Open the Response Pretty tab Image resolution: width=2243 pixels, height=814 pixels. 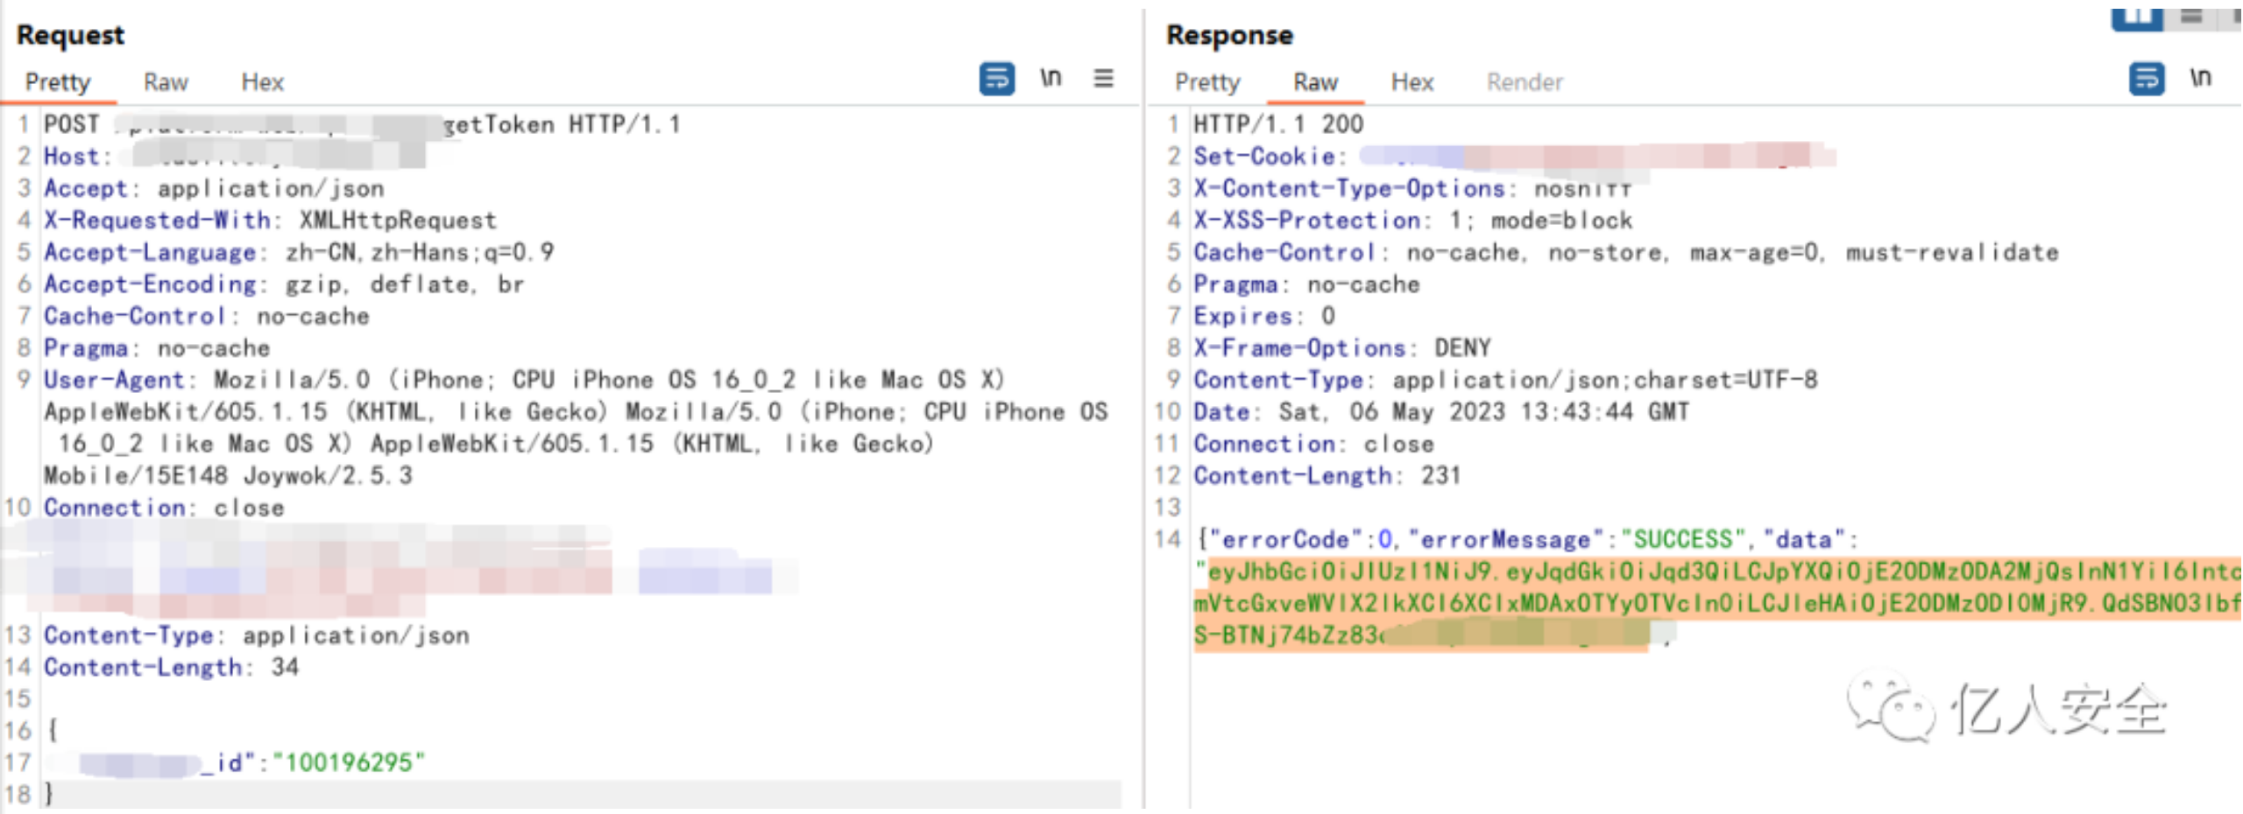click(1207, 82)
